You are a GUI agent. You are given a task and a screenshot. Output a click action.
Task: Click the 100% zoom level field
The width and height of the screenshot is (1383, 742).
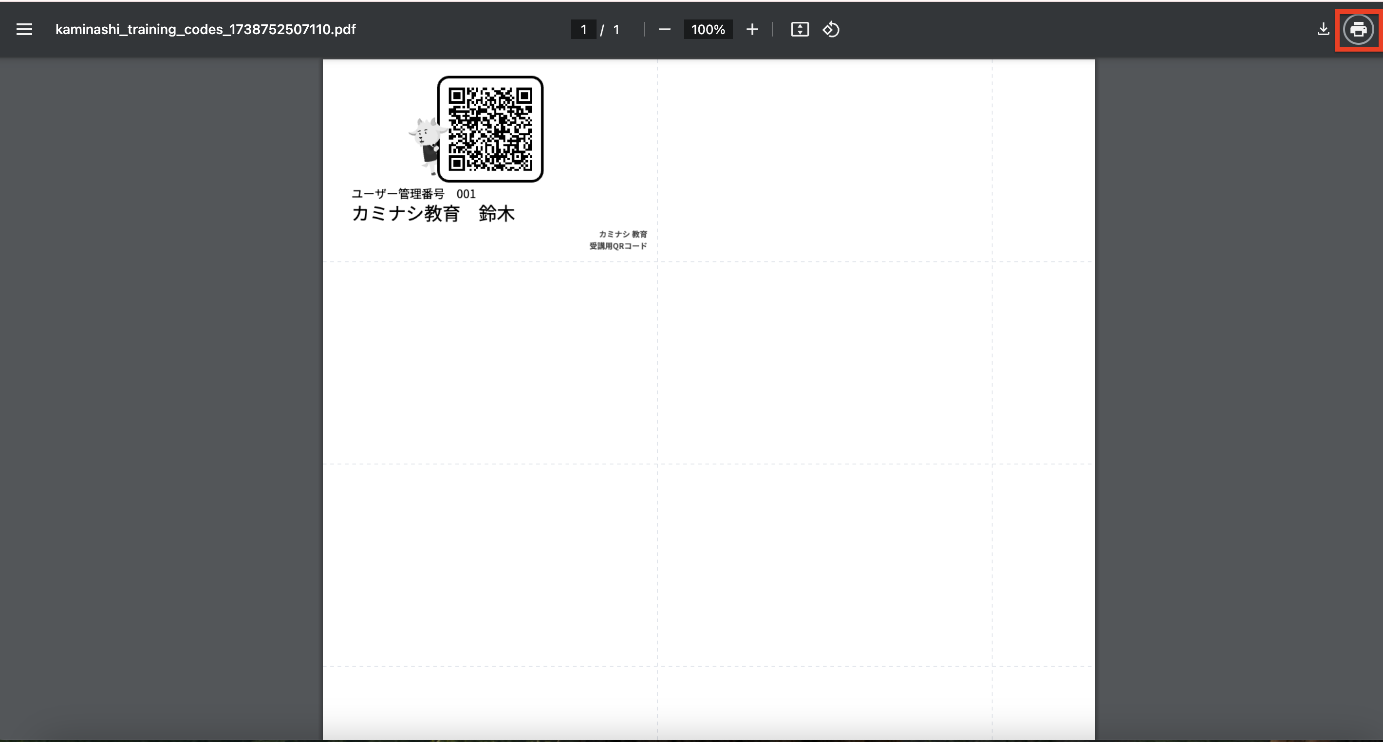(x=708, y=30)
